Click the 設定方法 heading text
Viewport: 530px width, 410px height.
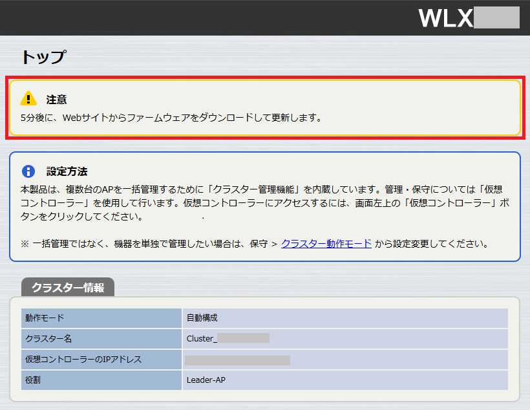(x=67, y=171)
